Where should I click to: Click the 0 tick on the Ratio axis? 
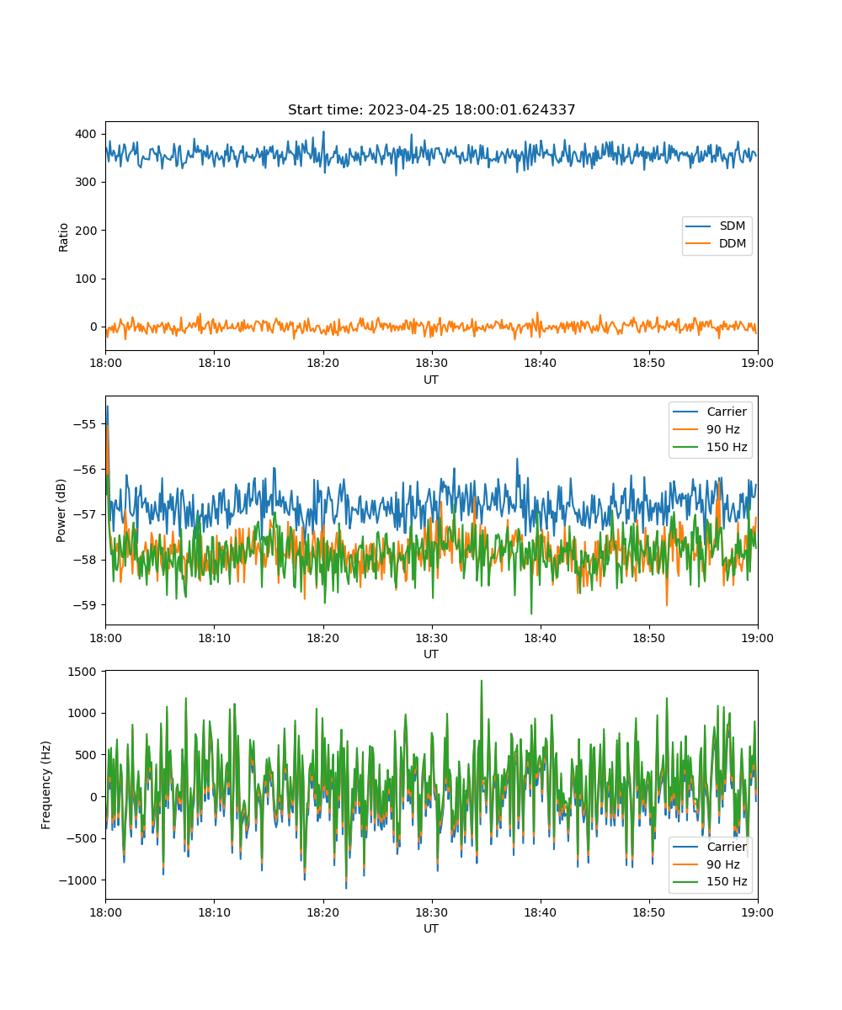point(95,327)
